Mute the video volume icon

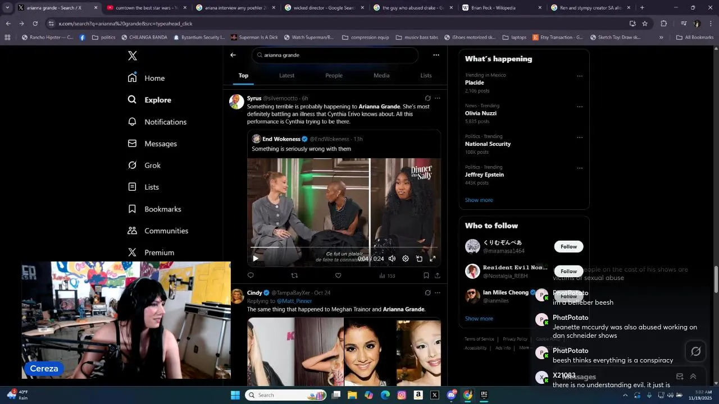click(392, 259)
